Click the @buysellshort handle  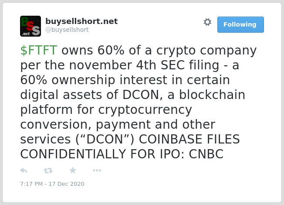67,30
